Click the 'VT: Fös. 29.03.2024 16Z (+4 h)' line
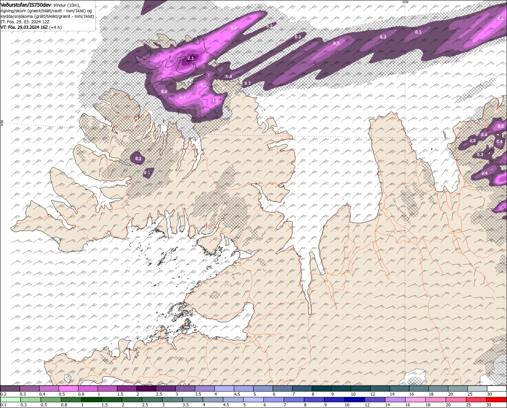Image resolution: width=507 pixels, height=408 pixels. pos(31,27)
